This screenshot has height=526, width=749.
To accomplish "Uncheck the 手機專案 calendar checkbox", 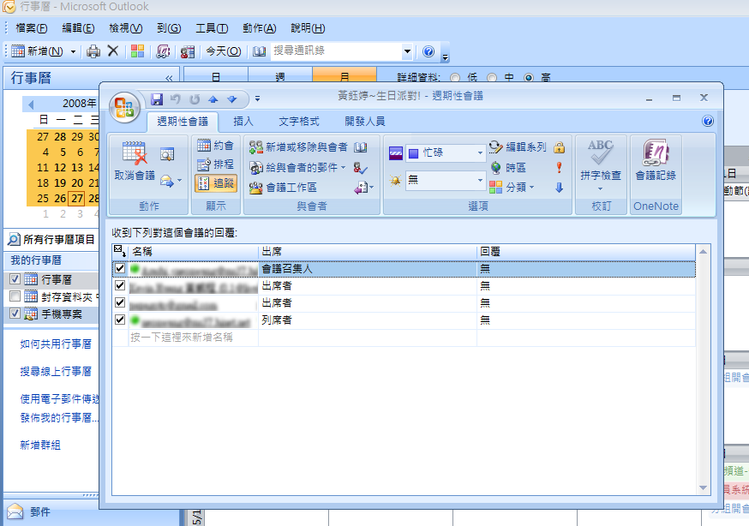I will [x=15, y=314].
